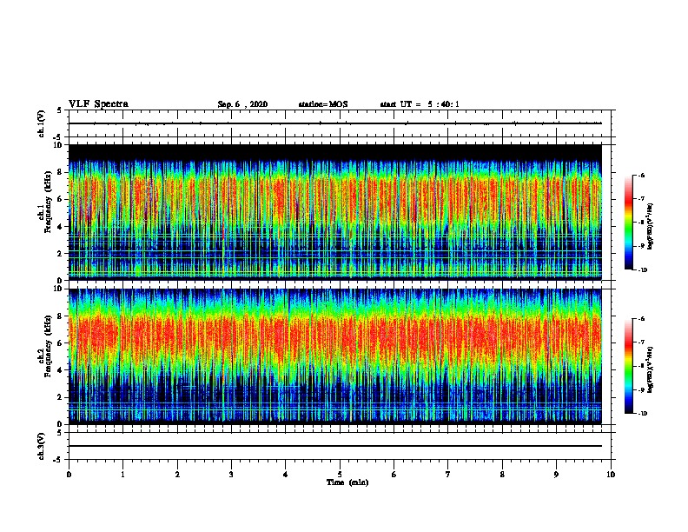This screenshot has width=688, height=532.
Task: Click the ch.1 color bar "log(PSD)" unit label
Action: pyautogui.click(x=651, y=227)
